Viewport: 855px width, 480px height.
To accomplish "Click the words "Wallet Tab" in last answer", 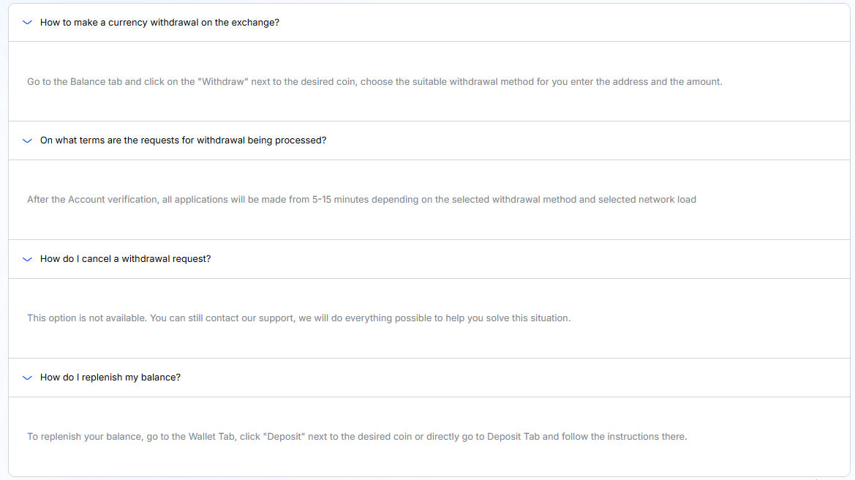I will (x=213, y=437).
